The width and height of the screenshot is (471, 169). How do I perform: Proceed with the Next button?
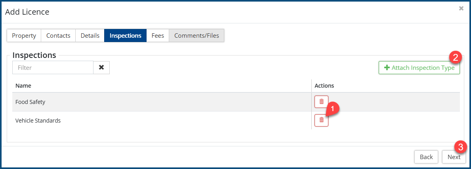click(x=454, y=157)
